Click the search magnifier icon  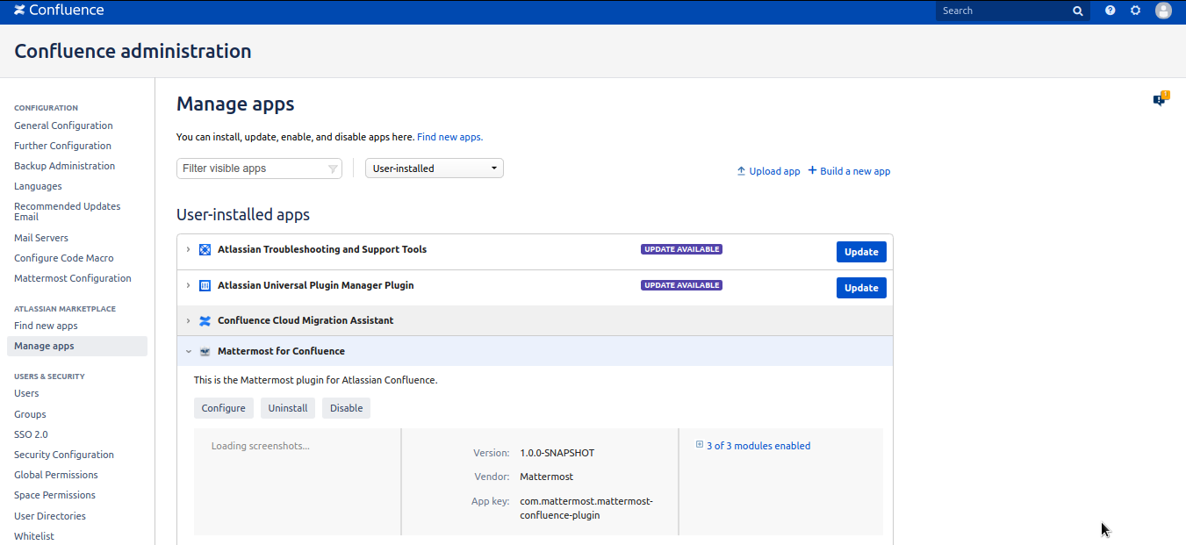[1078, 11]
